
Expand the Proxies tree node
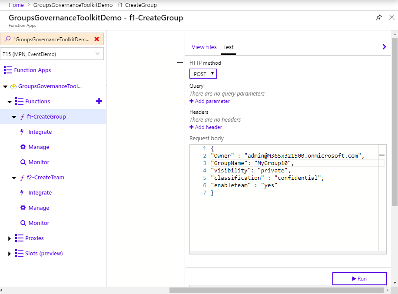(10, 238)
